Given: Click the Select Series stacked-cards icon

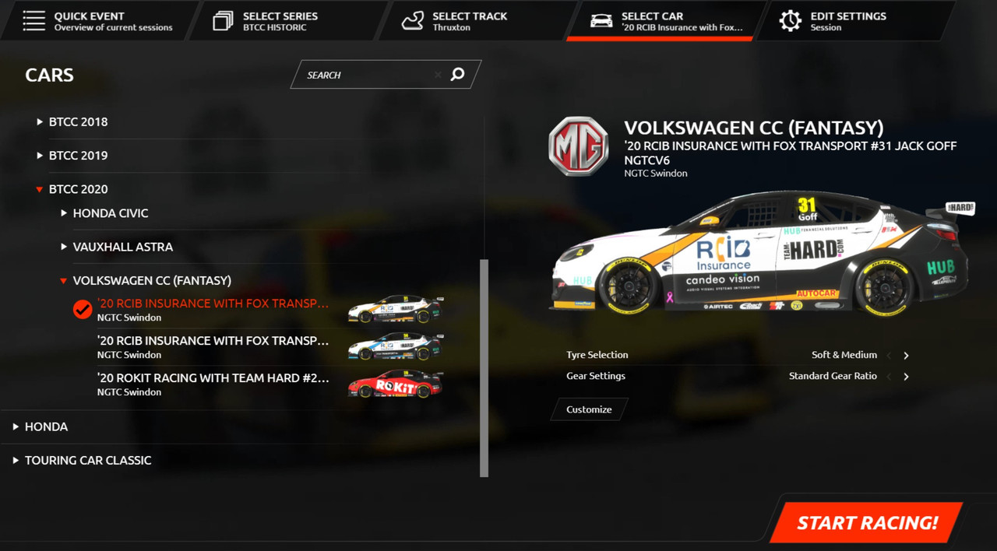Looking at the screenshot, I should point(223,21).
